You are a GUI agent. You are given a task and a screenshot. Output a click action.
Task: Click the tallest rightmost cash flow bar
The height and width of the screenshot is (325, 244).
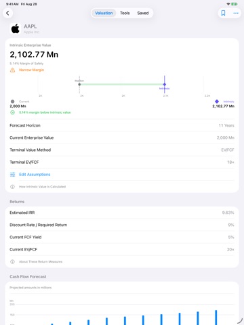(x=216, y=318)
